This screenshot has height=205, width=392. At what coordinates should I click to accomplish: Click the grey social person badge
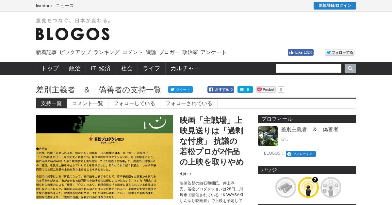point(331,187)
